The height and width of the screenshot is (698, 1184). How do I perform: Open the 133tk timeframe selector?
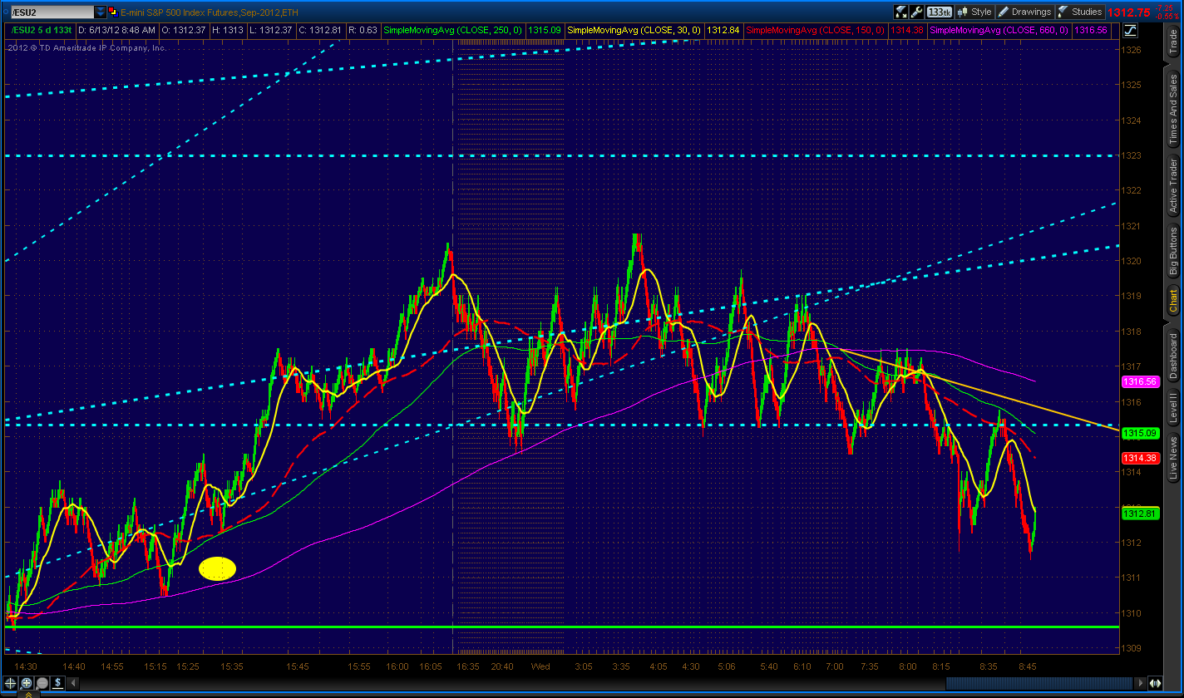coord(939,12)
